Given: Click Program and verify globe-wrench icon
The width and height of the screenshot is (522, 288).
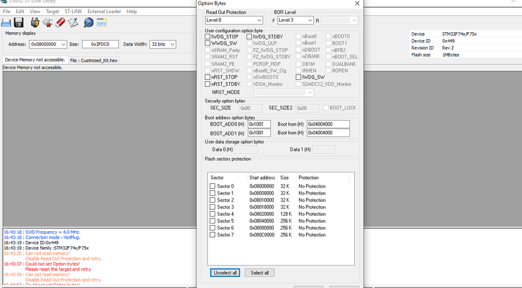Looking at the screenshot, I should click(88, 22).
